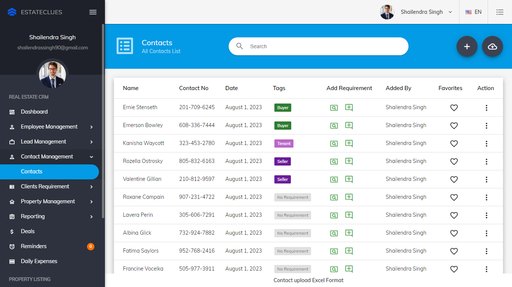Click the Buyer tag for Ernie Stenseth
The height and width of the screenshot is (287, 512).
click(x=283, y=108)
